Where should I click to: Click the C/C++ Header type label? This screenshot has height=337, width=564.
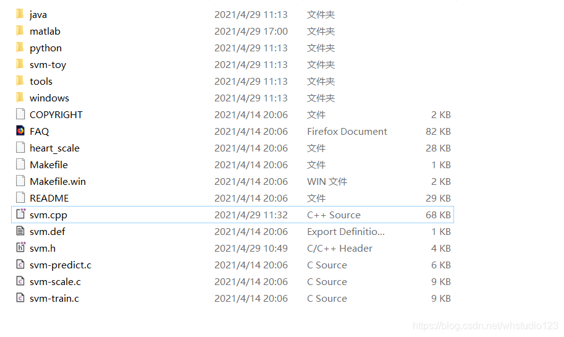coord(340,249)
